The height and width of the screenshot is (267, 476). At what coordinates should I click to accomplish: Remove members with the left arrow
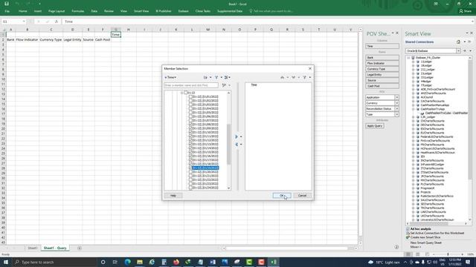(237, 145)
